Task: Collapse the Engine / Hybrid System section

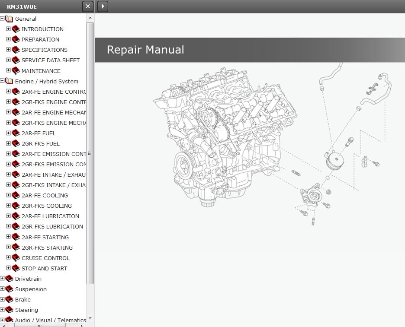Action: tap(2, 81)
